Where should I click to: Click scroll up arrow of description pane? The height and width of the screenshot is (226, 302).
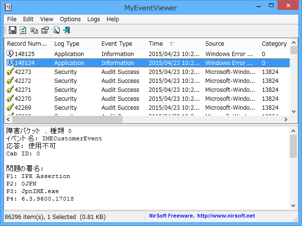(294, 131)
